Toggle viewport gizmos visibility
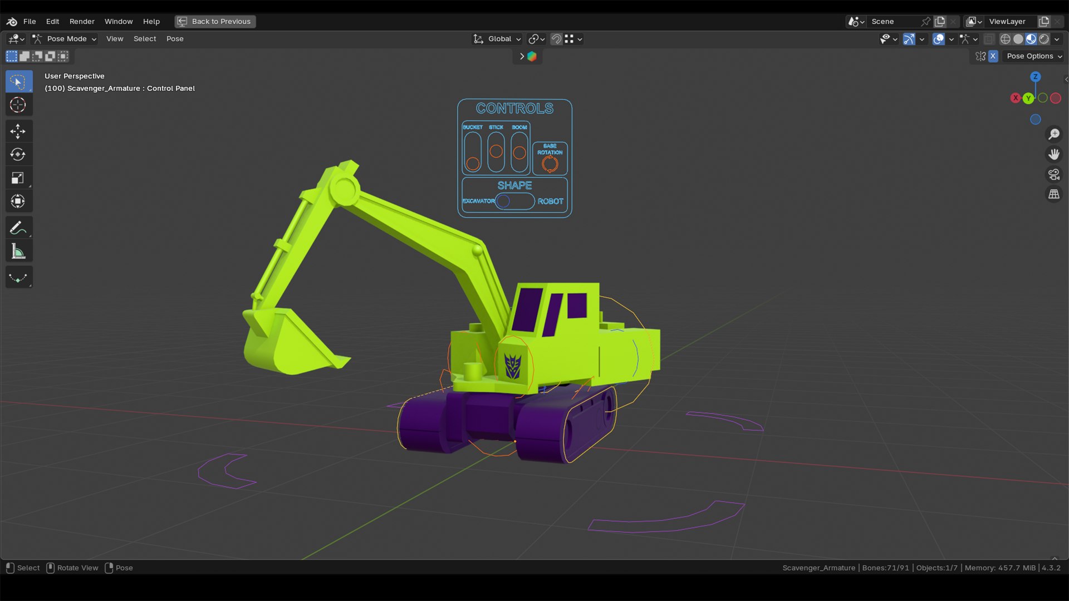 click(909, 39)
